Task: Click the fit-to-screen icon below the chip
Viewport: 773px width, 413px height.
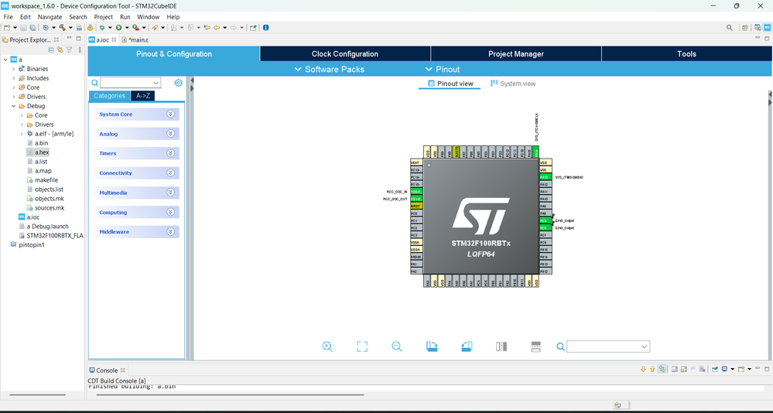Action: (362, 347)
